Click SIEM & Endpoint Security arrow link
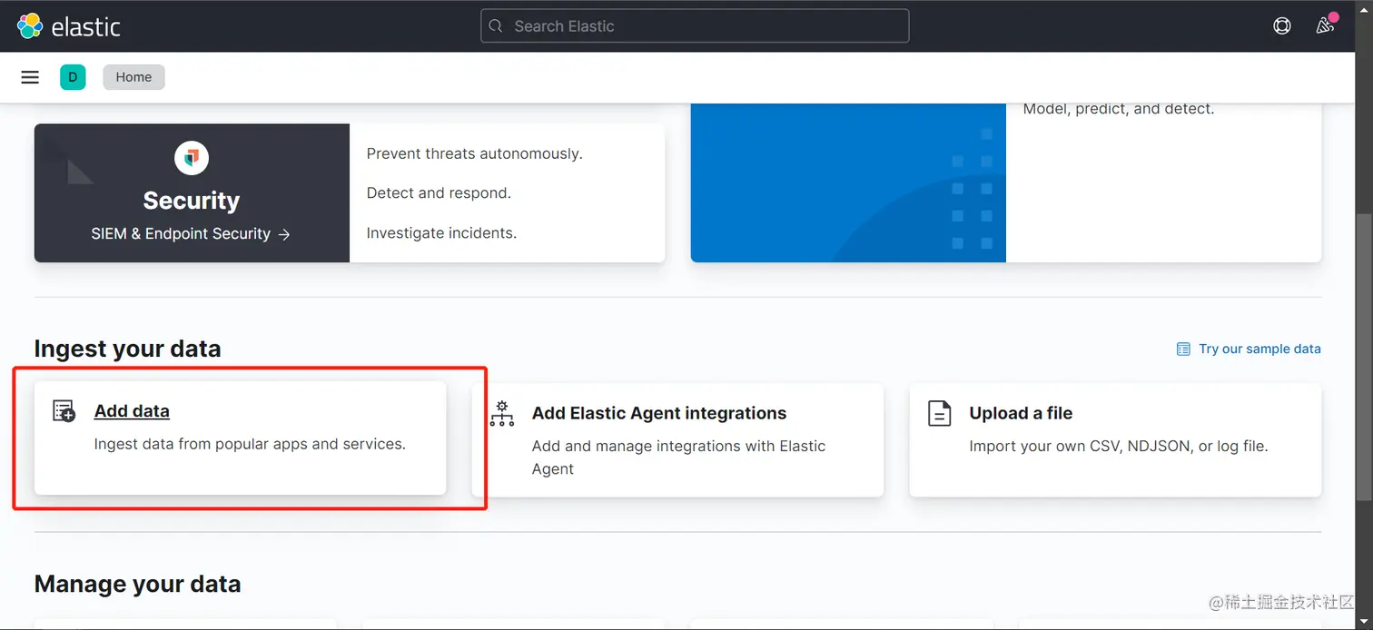Viewport: 1373px width, 630px height. pos(191,234)
